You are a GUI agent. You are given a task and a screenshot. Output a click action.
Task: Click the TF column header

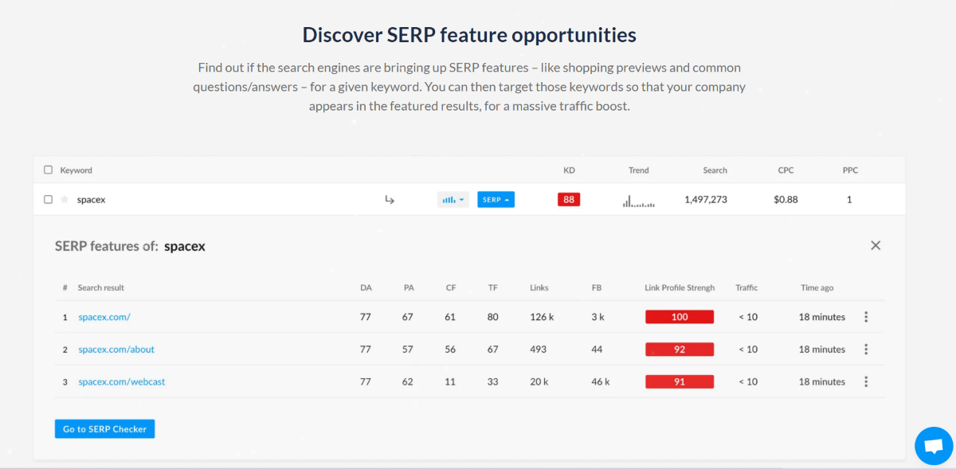coord(493,287)
